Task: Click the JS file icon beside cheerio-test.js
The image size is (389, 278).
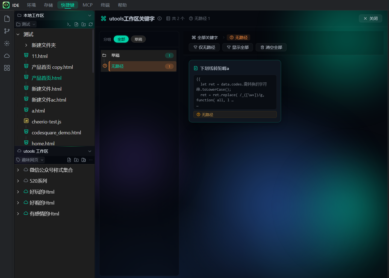Action: click(x=26, y=121)
